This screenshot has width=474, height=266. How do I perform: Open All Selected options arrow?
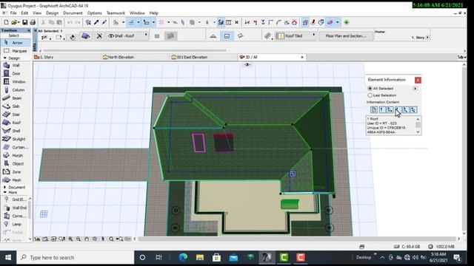tap(415, 89)
